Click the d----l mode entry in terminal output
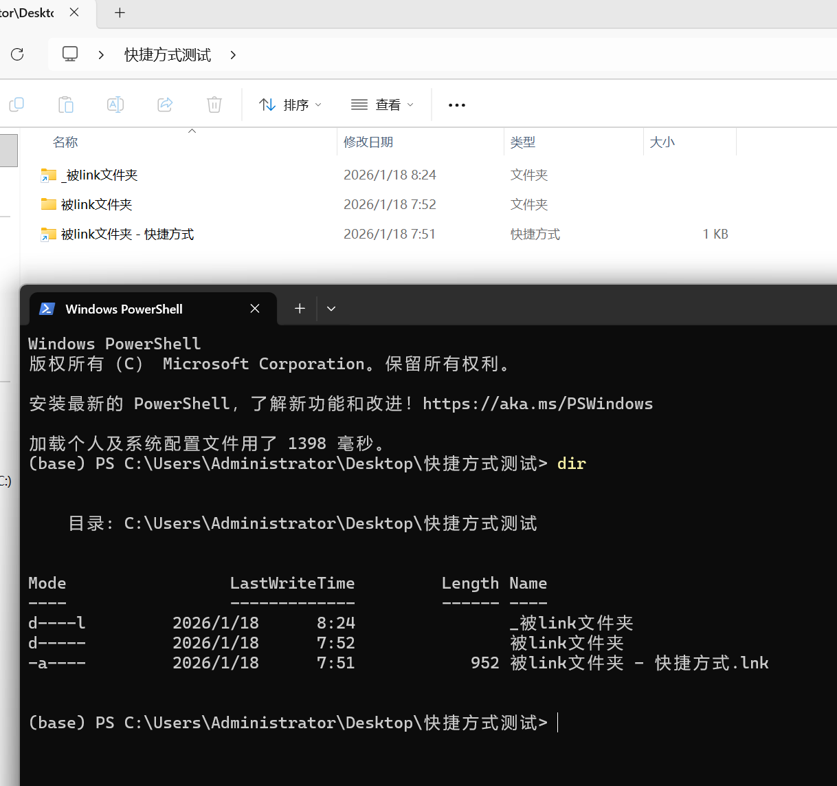The height and width of the screenshot is (786, 837). 57,623
